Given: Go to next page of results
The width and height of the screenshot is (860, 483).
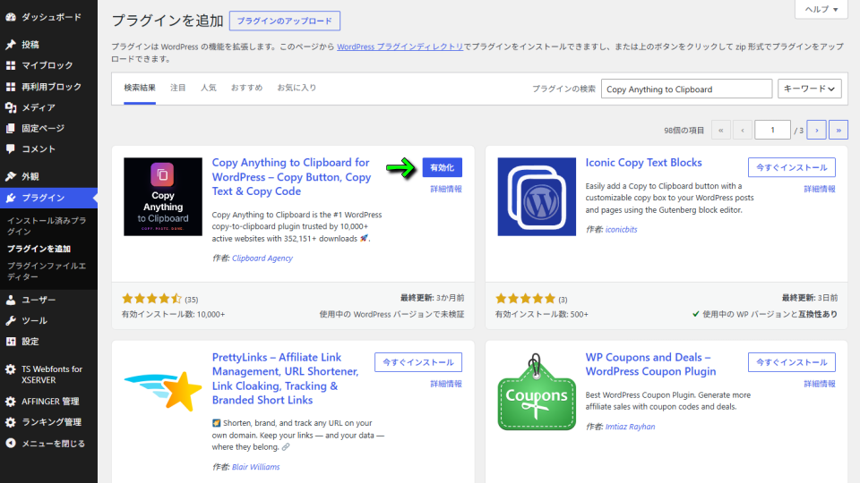Looking at the screenshot, I should pyautogui.click(x=817, y=130).
